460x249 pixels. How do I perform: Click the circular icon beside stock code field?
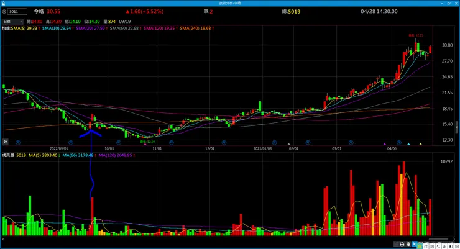tap(4, 11)
